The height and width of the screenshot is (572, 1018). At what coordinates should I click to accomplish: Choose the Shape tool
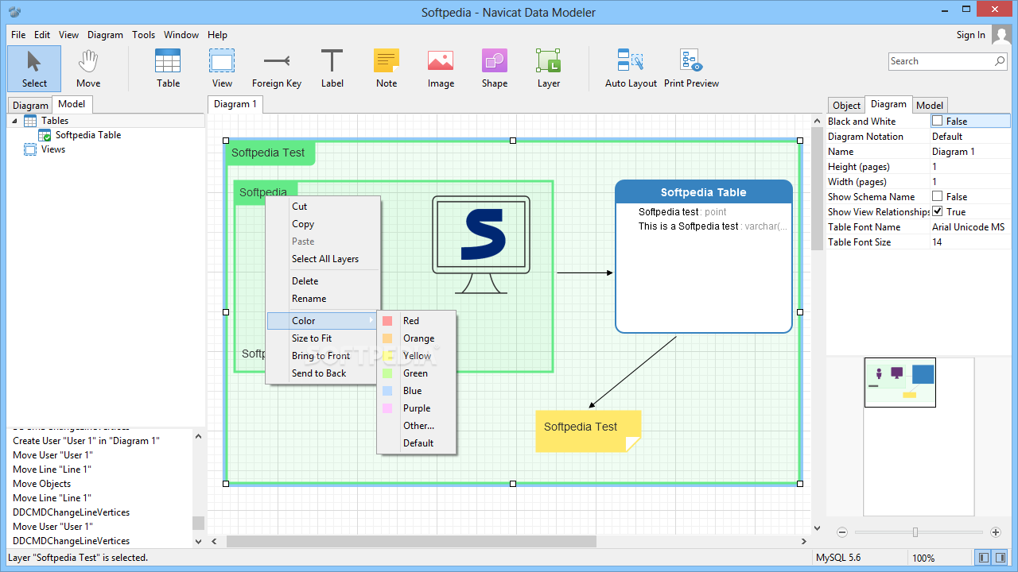(494, 68)
